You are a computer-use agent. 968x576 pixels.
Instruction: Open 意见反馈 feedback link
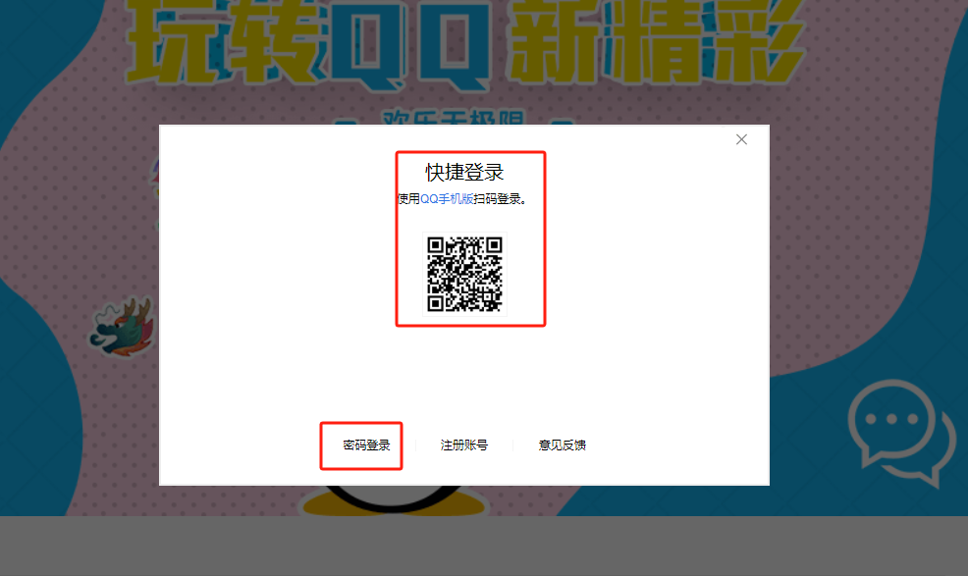tap(562, 445)
